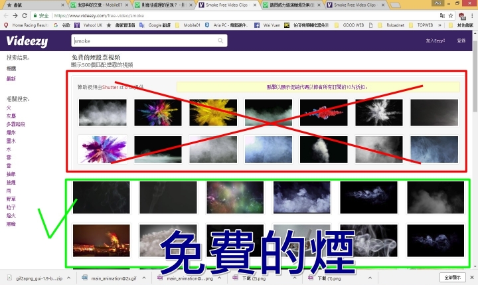The image size is (478, 285).
Task: Click the Shutterstock sponsor link
Action: click(x=117, y=87)
